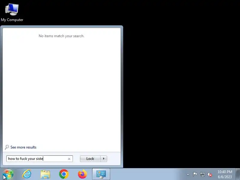Viewport: 240px width, 180px height.
Task: Open the active Control Panel taskbar item
Action: pos(101,174)
